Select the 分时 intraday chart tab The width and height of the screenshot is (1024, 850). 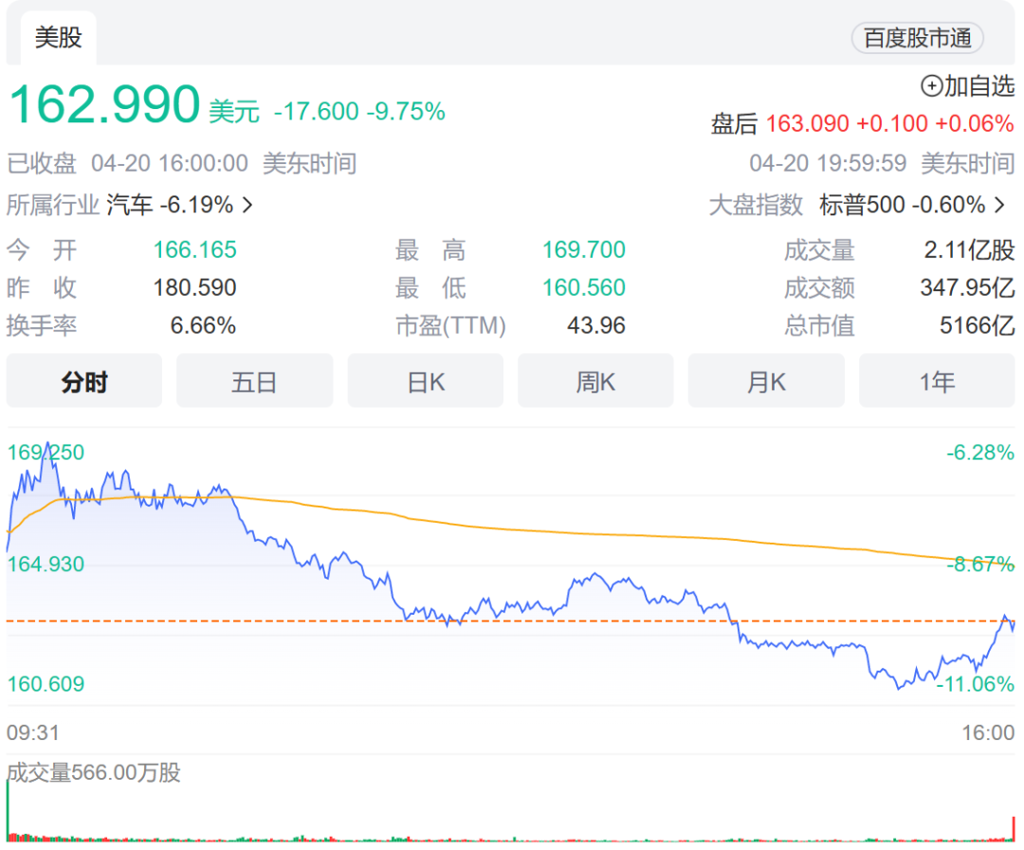83,380
